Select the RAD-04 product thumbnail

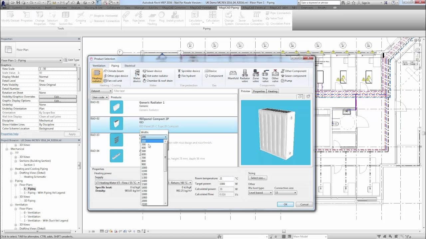[116, 156]
